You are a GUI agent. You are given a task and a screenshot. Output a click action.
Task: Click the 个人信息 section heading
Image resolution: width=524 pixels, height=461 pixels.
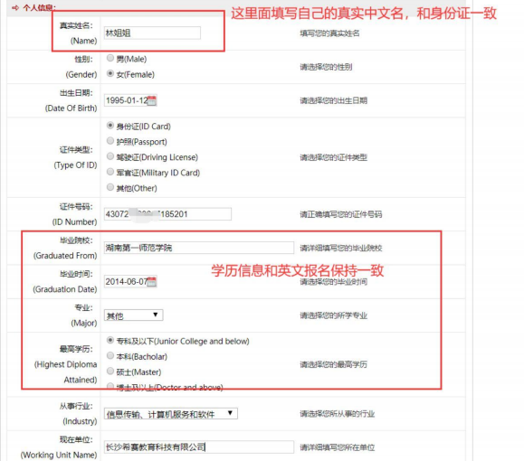click(40, 7)
